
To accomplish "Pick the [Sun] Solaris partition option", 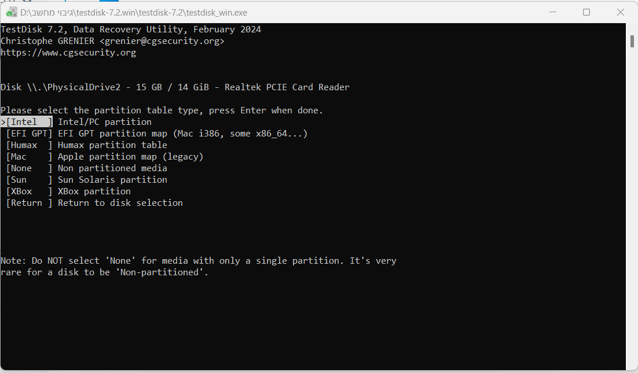I will coord(30,180).
